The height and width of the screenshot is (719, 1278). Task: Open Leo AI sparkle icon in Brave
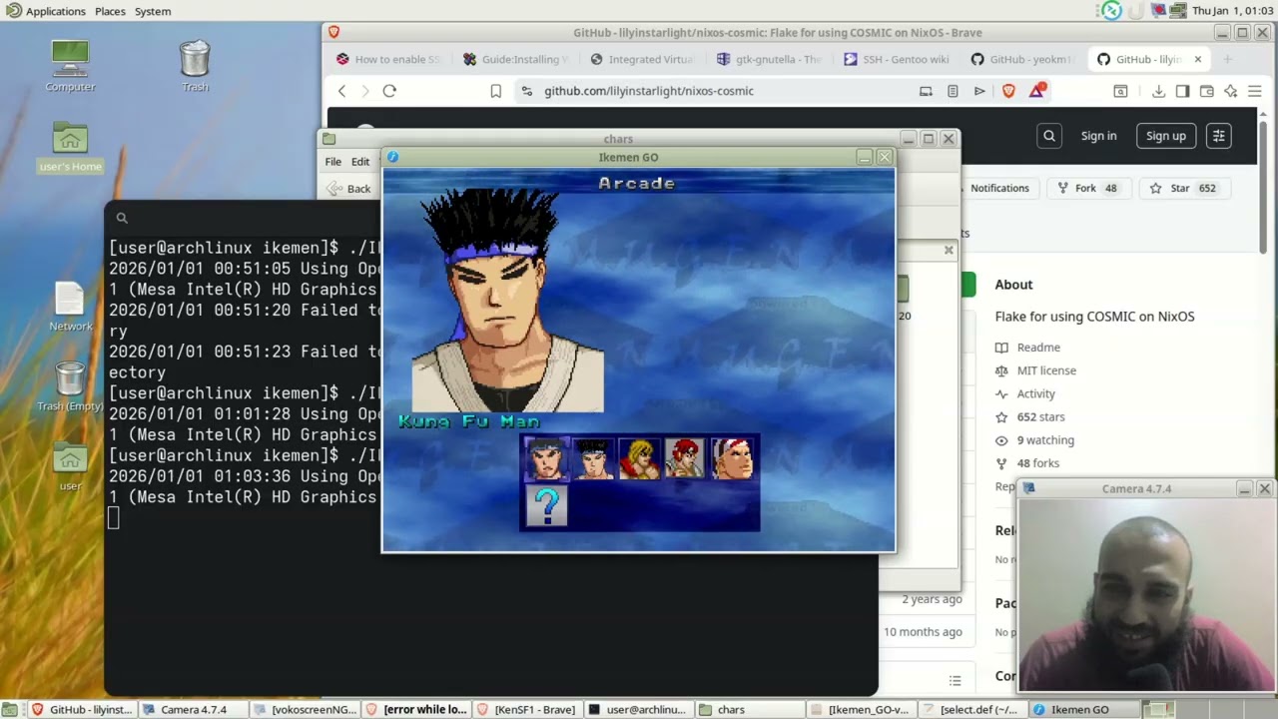click(x=1231, y=91)
